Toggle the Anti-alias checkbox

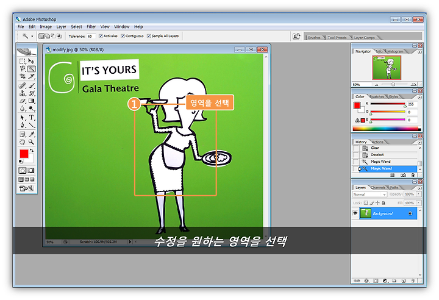pyautogui.click(x=101, y=36)
